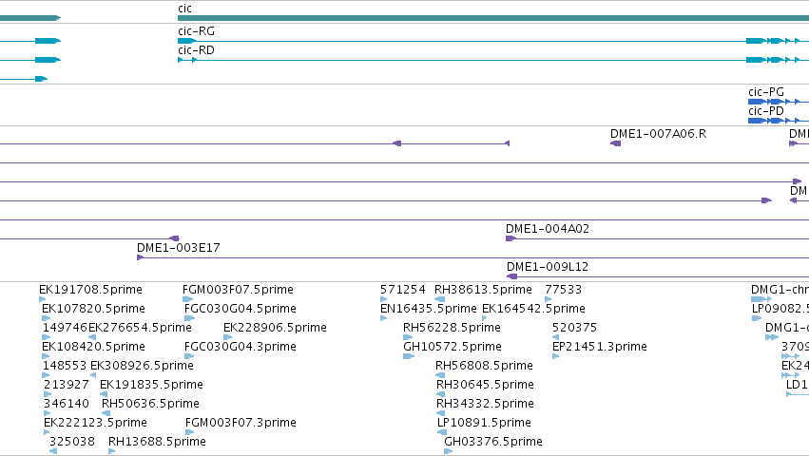Click the GH03376.5prime EST marker

point(449,451)
